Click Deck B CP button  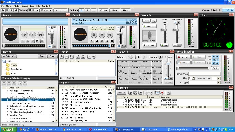pyautogui.click(x=102, y=41)
